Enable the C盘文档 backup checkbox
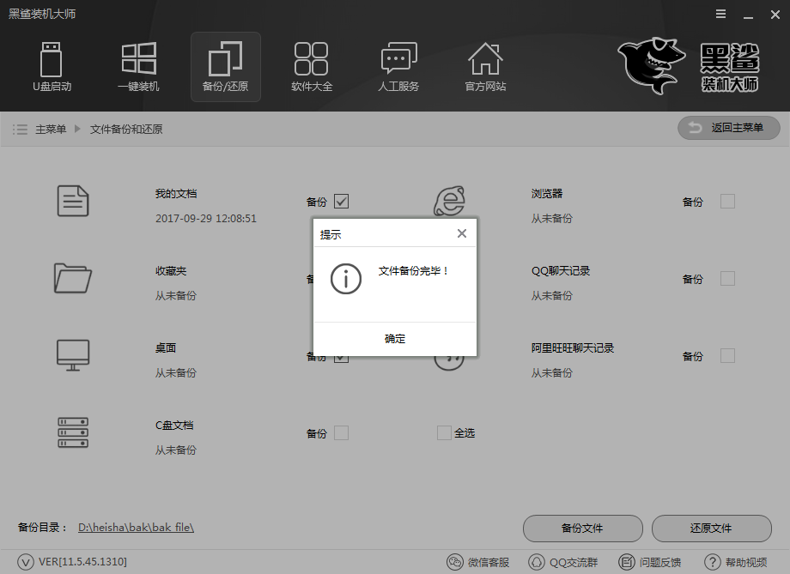 341,432
